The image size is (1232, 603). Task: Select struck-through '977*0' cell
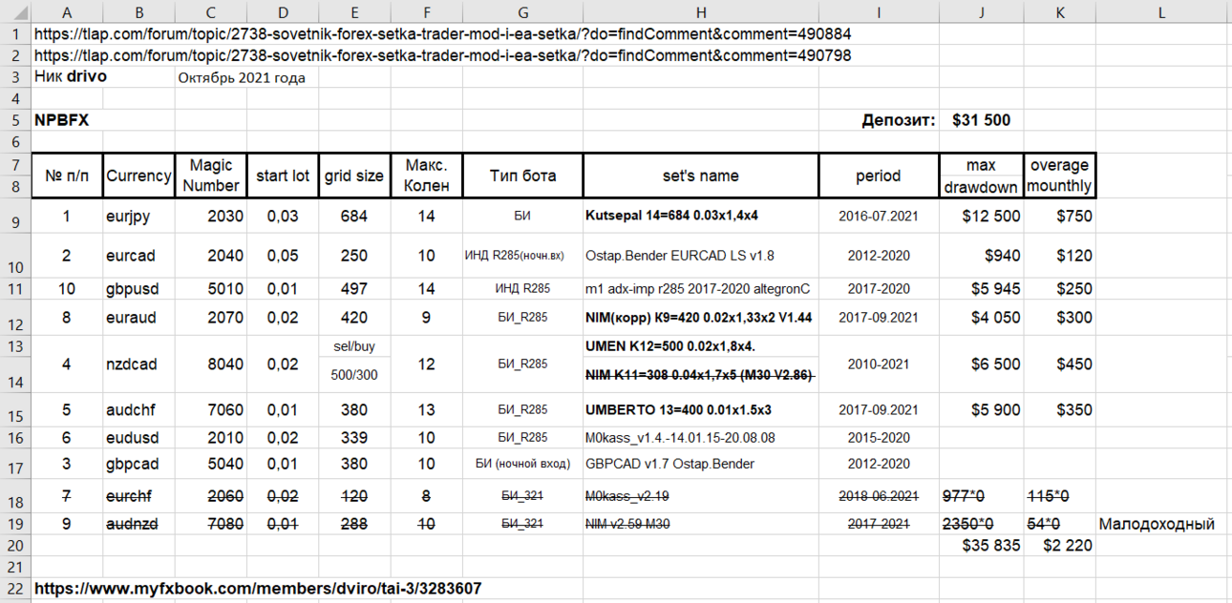pos(981,496)
